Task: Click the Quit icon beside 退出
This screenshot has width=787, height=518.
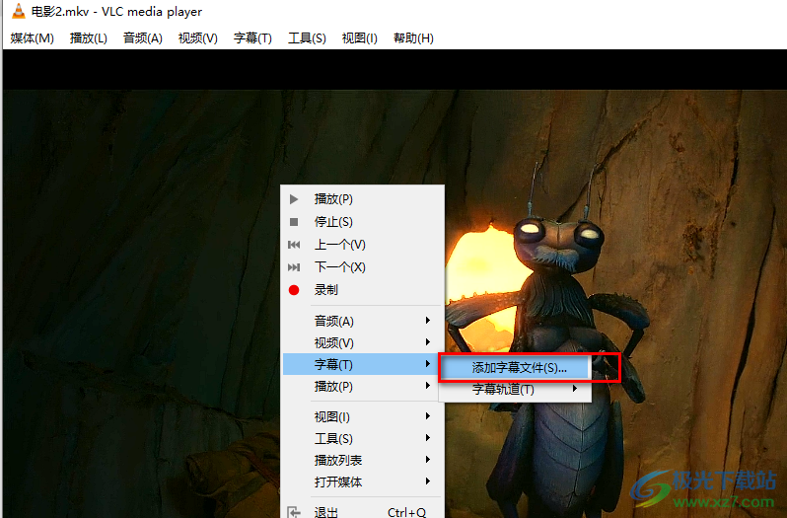Action: click(x=294, y=512)
